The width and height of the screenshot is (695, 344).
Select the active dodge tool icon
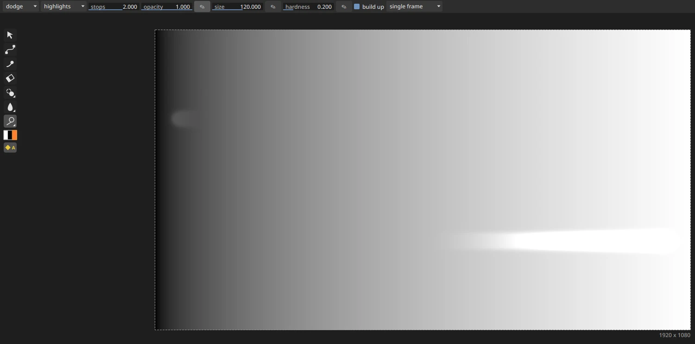(x=10, y=121)
